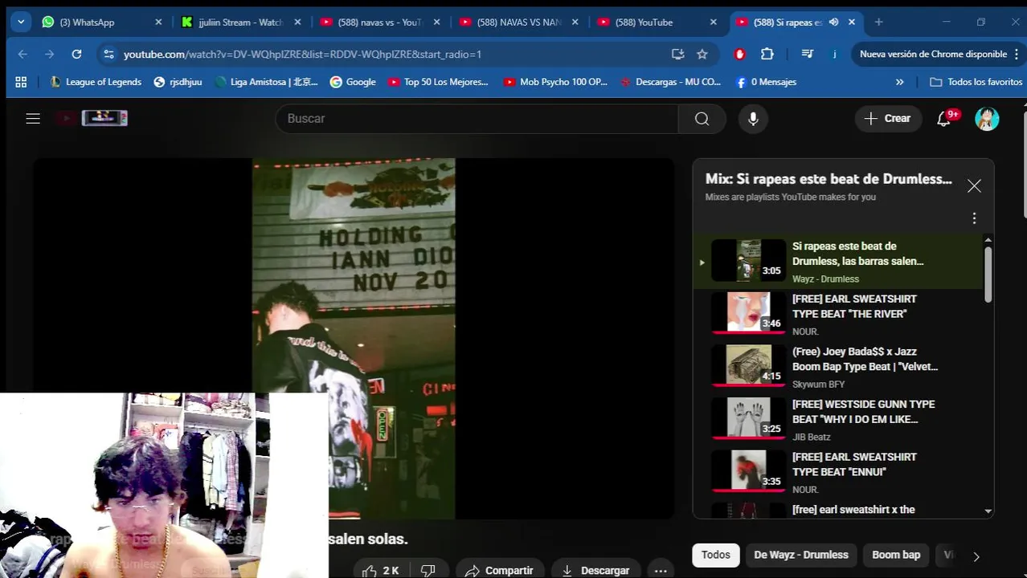
Task: Open the media controls icon in toolbar
Action: pos(808,54)
